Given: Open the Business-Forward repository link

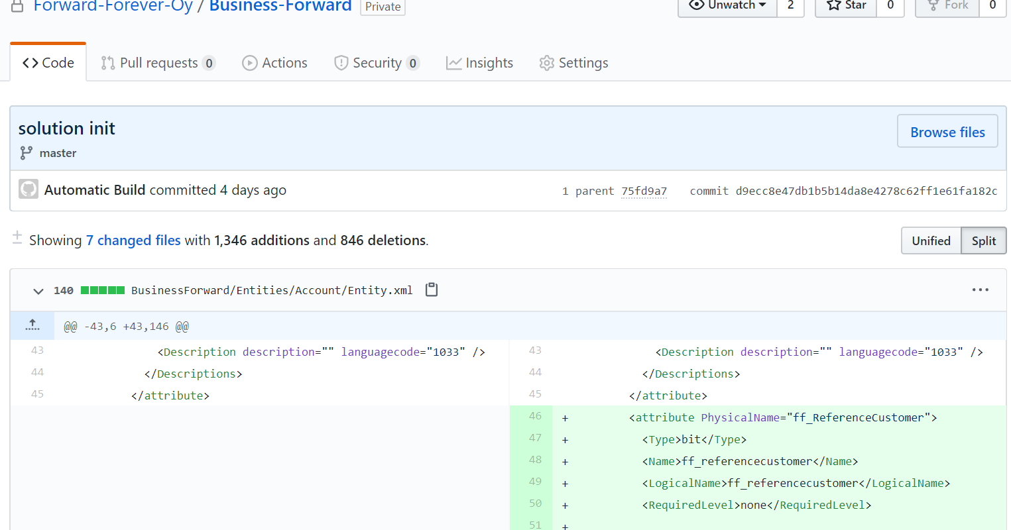Looking at the screenshot, I should (x=280, y=6).
